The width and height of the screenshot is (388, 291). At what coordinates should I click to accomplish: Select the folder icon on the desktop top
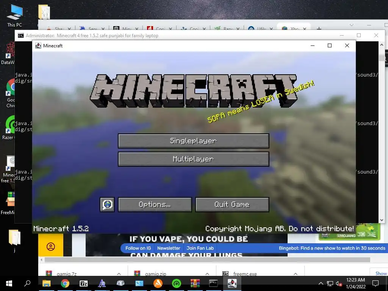(x=44, y=12)
